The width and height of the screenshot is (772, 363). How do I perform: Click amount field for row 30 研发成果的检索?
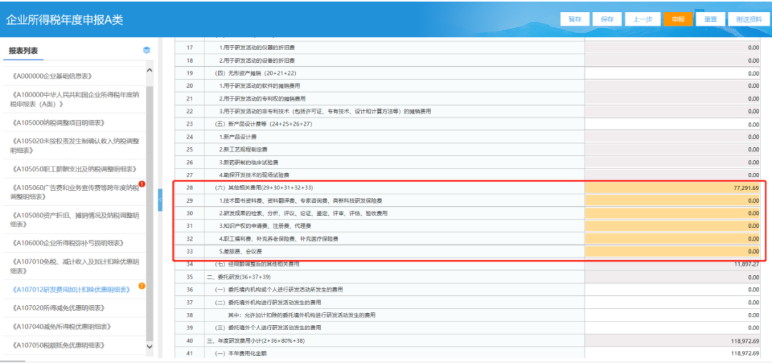point(673,214)
